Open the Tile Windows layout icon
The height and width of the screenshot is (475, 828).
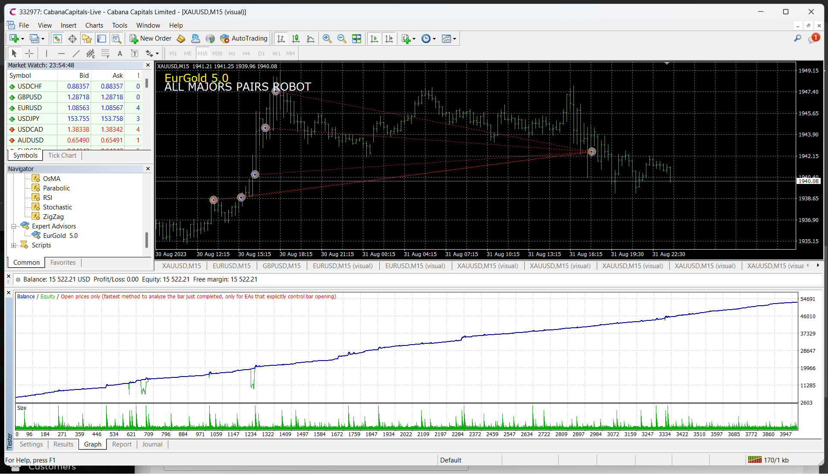tap(356, 39)
